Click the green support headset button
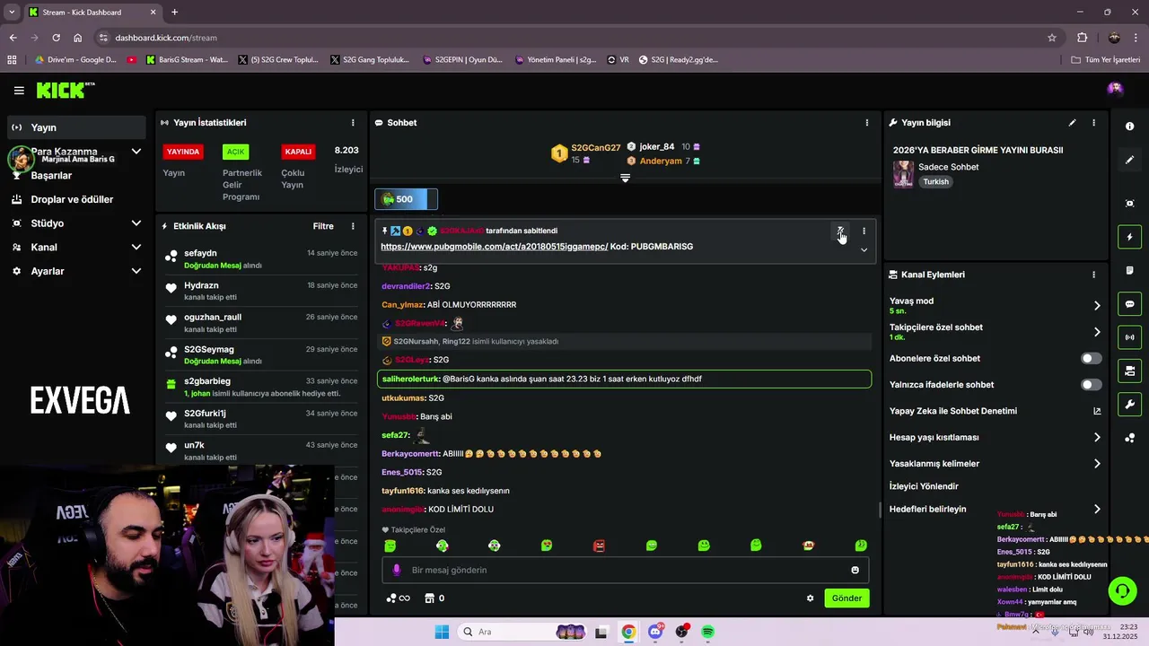This screenshot has height=646, width=1149. pos(1121,590)
